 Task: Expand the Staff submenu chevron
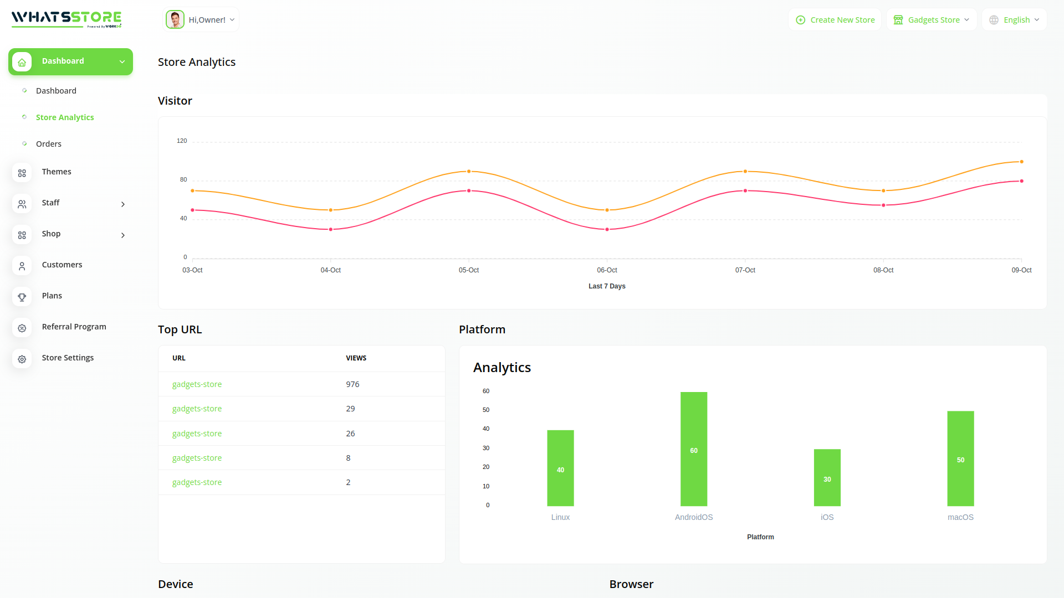[123, 204]
